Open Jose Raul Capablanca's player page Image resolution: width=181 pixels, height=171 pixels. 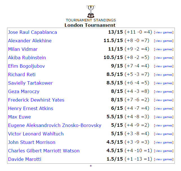[x=32, y=32]
